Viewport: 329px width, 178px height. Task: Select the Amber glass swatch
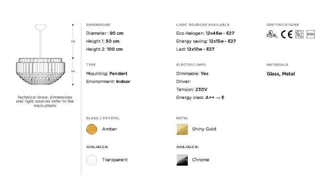pos(92,129)
